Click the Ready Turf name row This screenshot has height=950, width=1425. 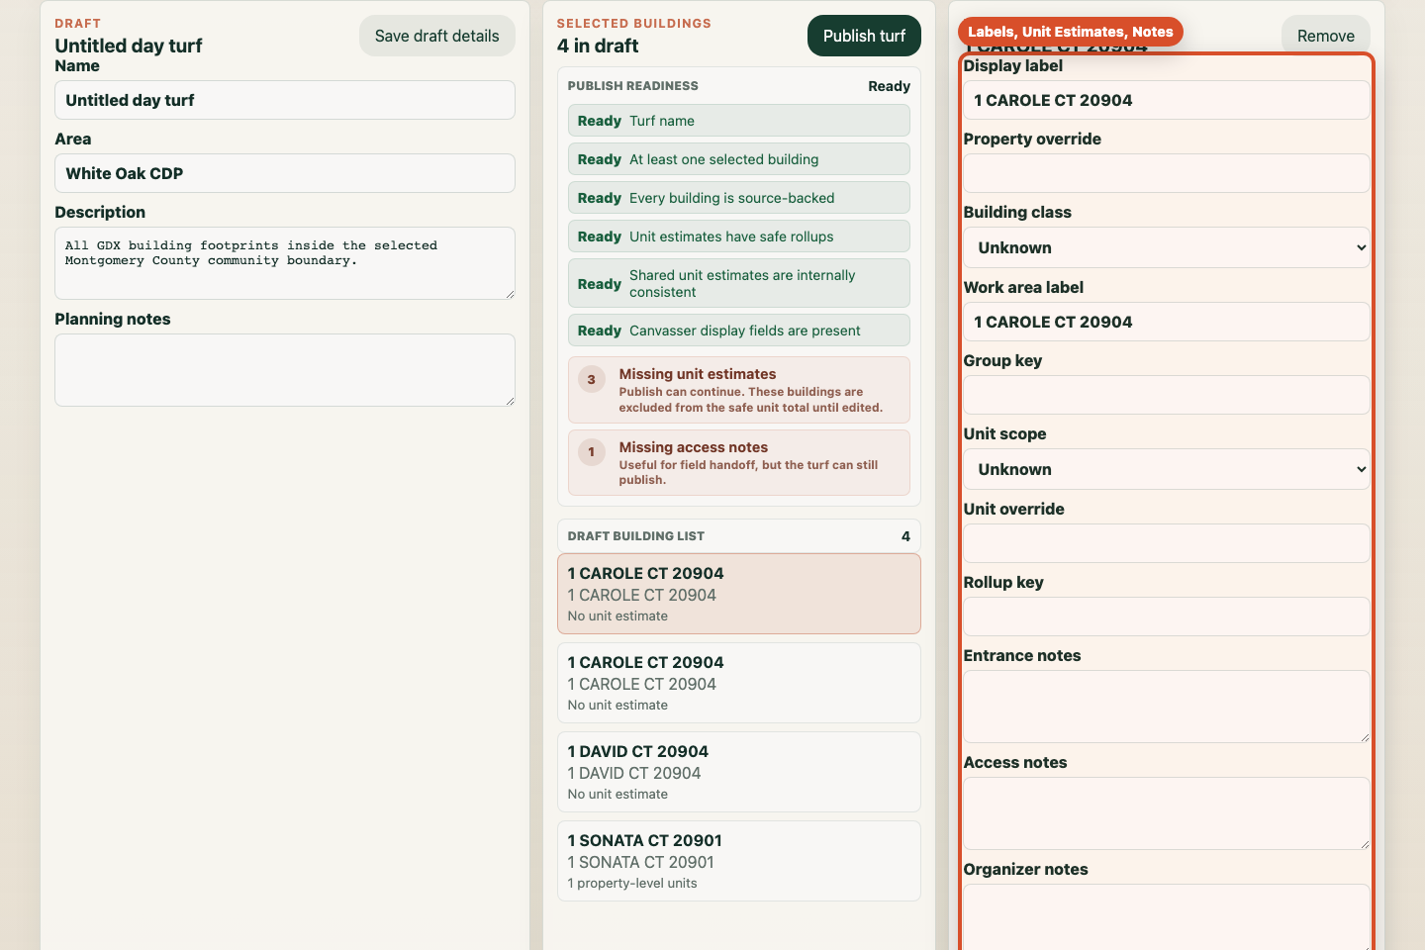coord(739,121)
